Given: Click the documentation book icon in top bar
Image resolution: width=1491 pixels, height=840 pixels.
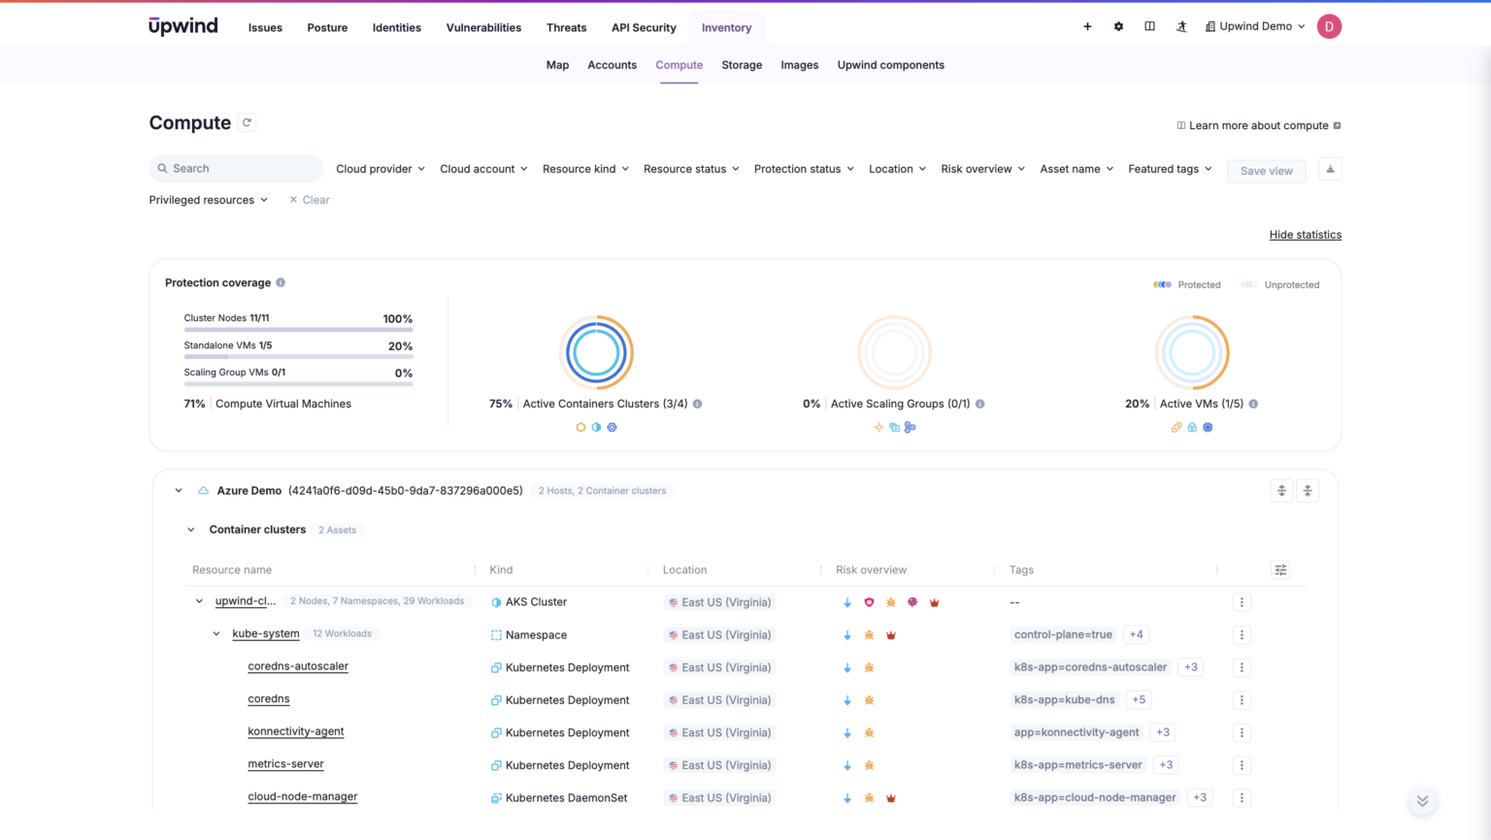Looking at the screenshot, I should tap(1149, 26).
